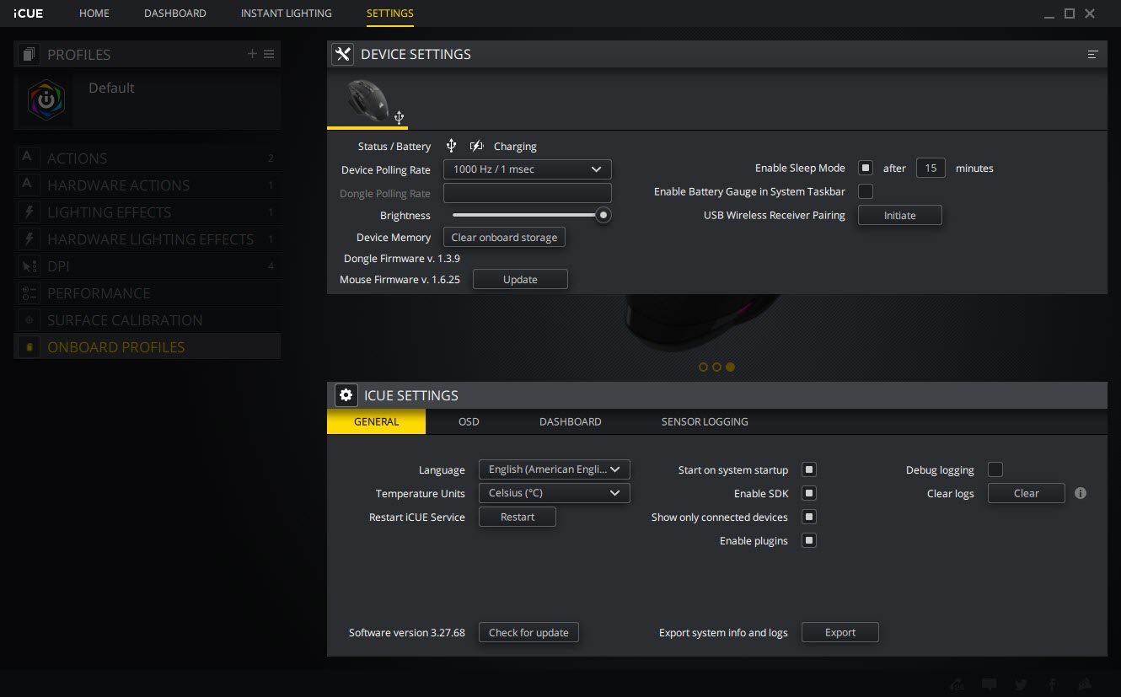Enable Battery Gauge in System Taskbar
This screenshot has width=1121, height=697.
866,191
